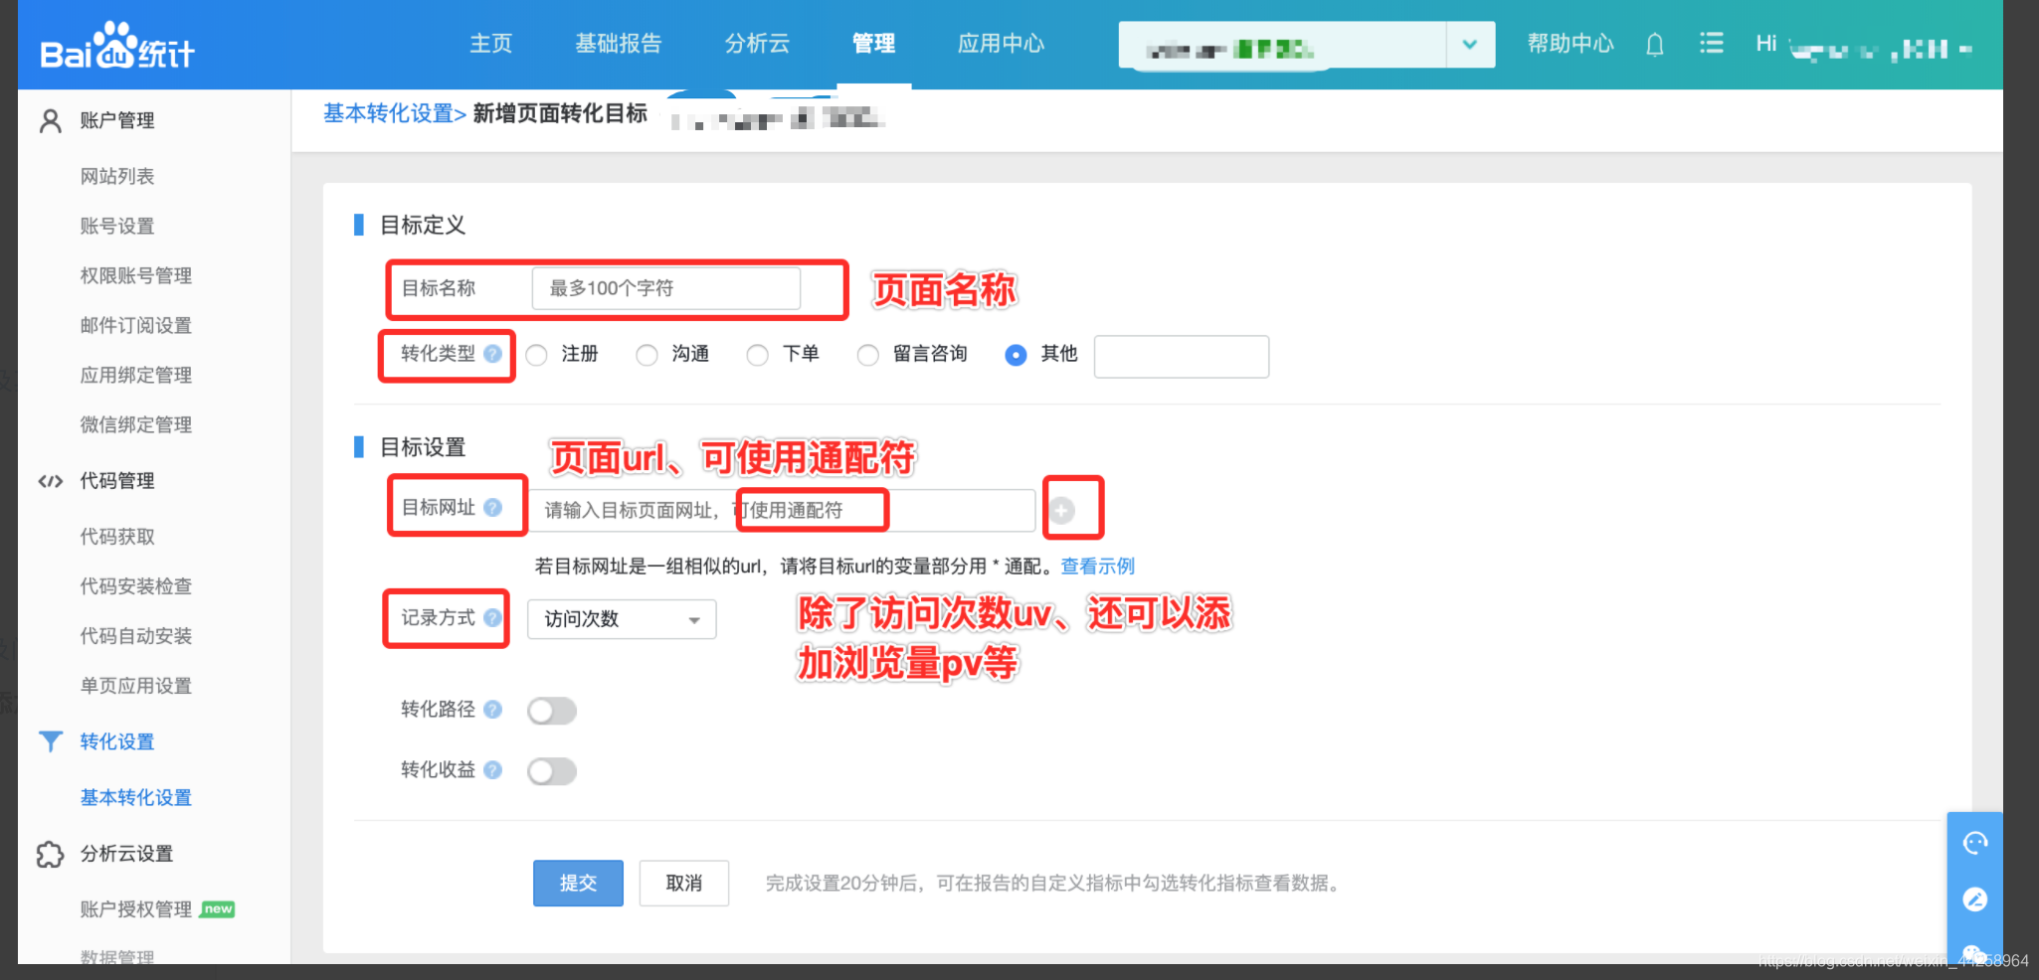Viewport: 2039px width, 980px height.
Task: Select the 其他 radio button
Action: click(1016, 356)
